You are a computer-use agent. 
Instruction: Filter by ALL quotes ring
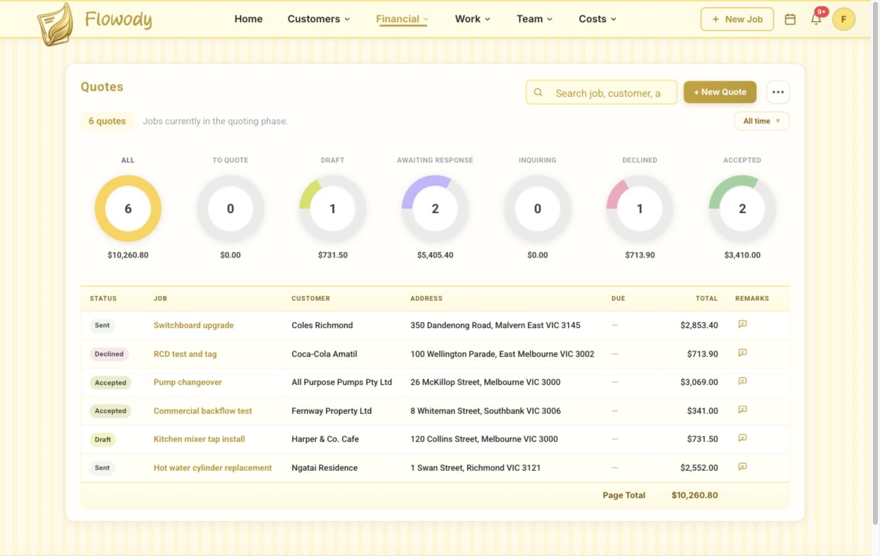tap(128, 209)
